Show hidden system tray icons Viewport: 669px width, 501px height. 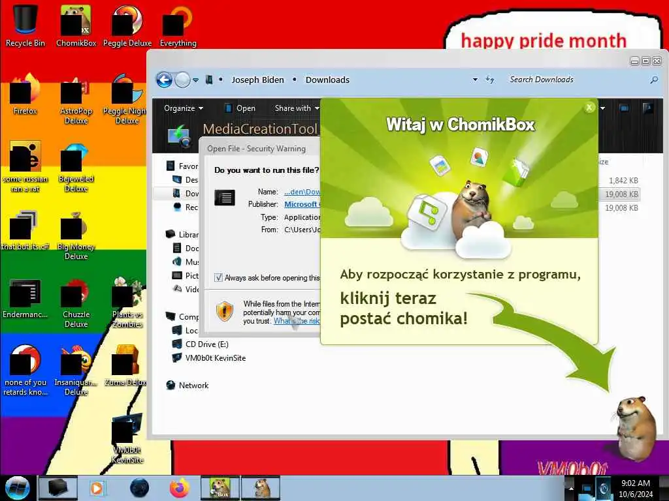point(570,487)
